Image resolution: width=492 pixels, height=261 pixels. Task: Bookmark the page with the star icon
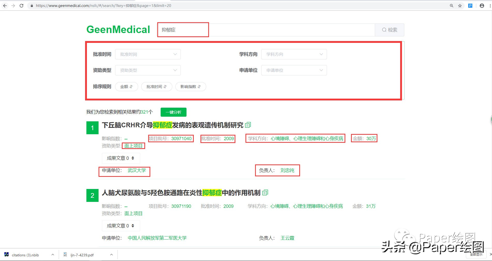(460, 5)
